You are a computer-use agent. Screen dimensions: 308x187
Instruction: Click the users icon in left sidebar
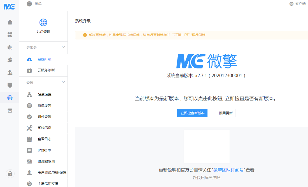pos(10,60)
